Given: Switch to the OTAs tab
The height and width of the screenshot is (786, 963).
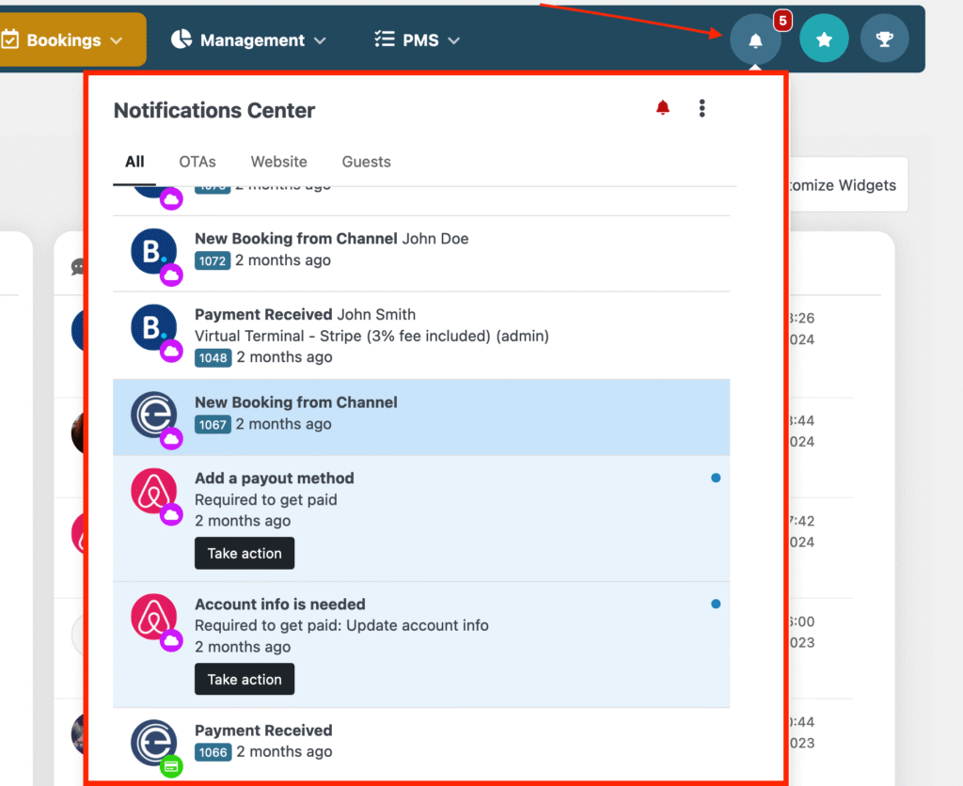Looking at the screenshot, I should pos(197,162).
